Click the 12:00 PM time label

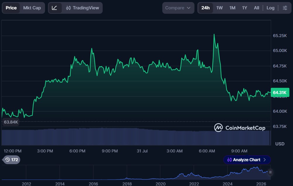13,151
